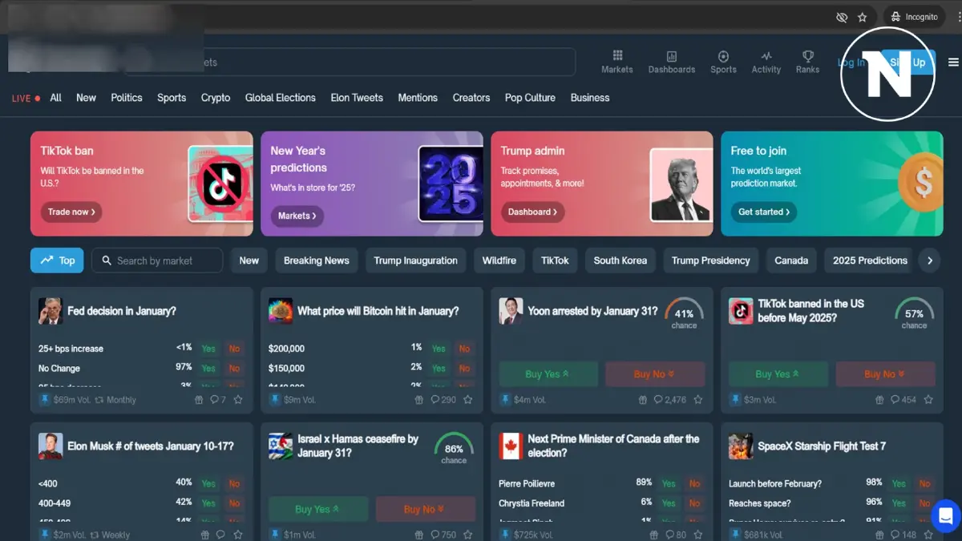Click Yes for Pierre Poilievre
The width and height of the screenshot is (962, 541).
coord(669,483)
